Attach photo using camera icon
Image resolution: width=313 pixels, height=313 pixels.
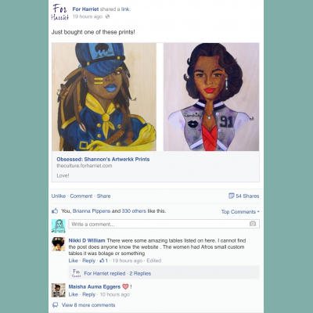coord(253,224)
